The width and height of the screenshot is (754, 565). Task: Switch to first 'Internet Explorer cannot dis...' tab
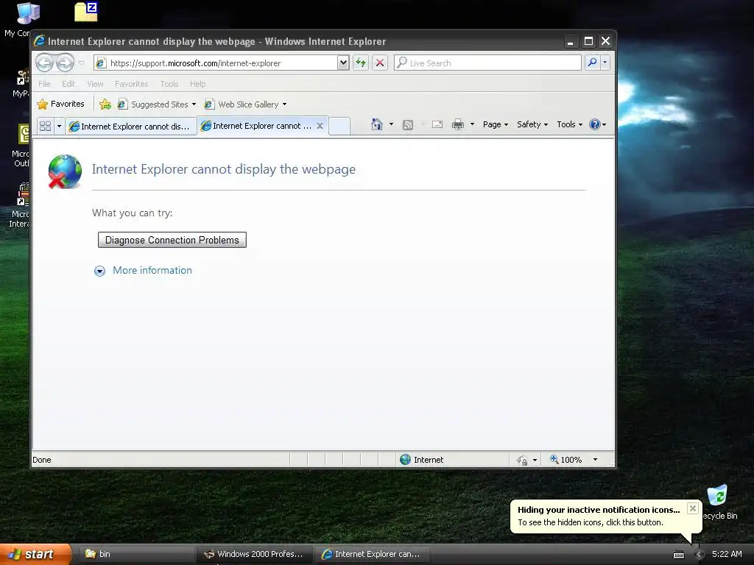click(x=131, y=127)
